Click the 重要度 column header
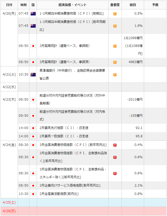Viewport: 167px width, 216px height. point(115,5)
